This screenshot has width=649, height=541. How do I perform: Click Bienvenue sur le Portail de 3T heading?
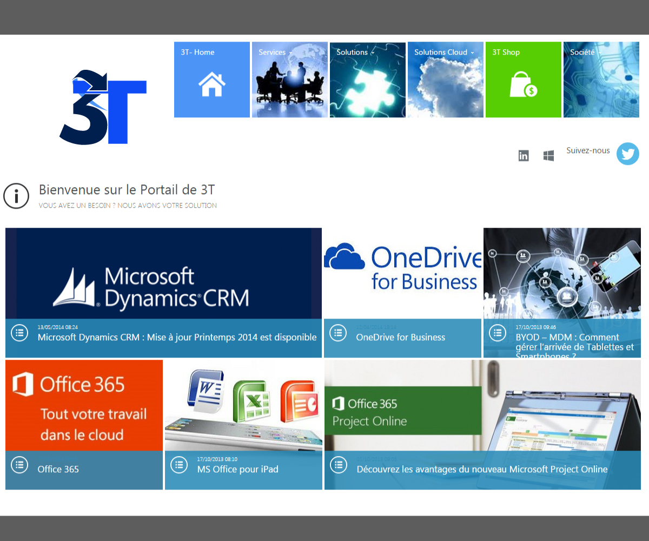(127, 190)
